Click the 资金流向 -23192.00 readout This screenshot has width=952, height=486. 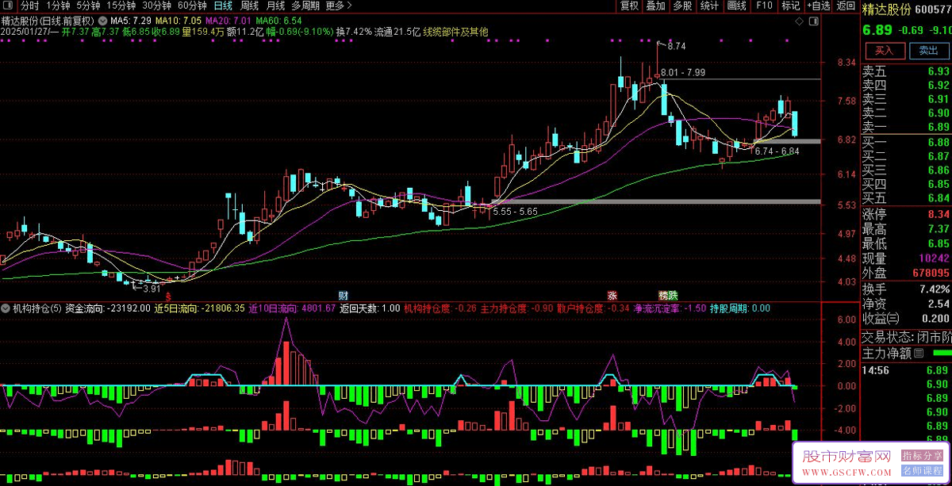tap(107, 308)
